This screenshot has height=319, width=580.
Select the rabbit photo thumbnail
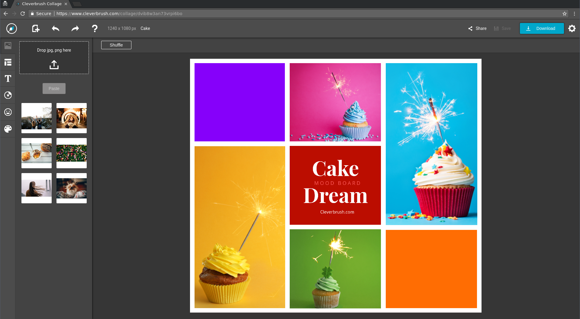[72, 188]
